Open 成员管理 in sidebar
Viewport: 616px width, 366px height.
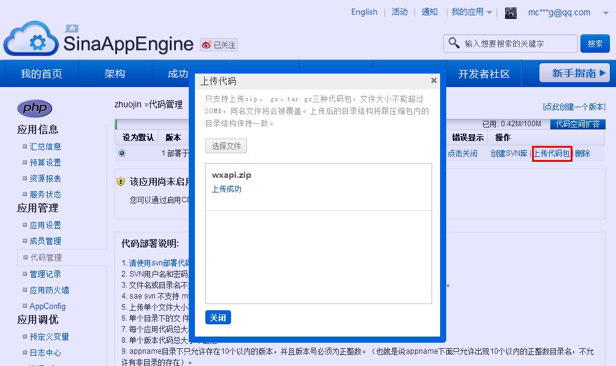pyautogui.click(x=45, y=241)
